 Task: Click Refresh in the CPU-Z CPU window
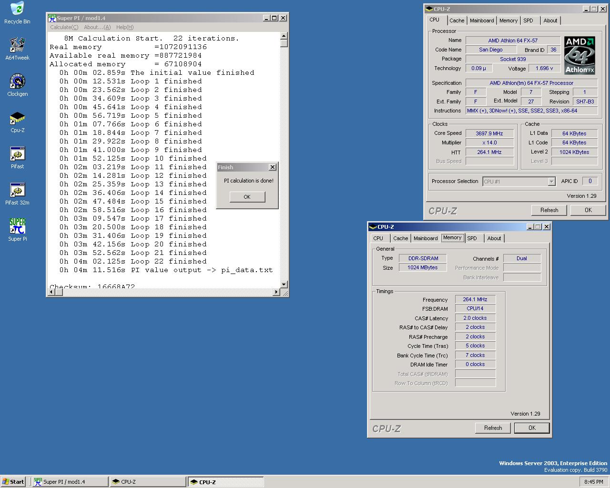tap(549, 210)
